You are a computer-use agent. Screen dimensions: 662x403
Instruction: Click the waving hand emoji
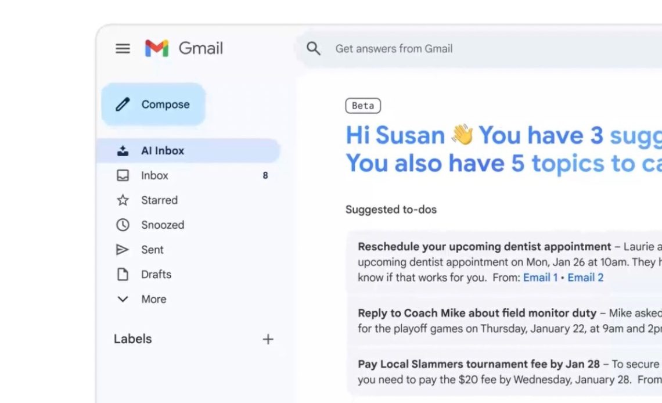[x=462, y=135]
